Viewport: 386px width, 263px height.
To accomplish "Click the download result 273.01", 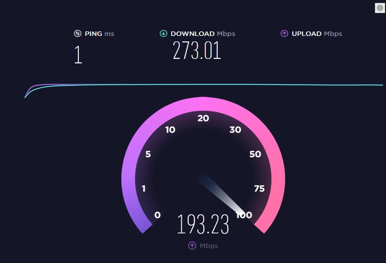I will coord(197,50).
